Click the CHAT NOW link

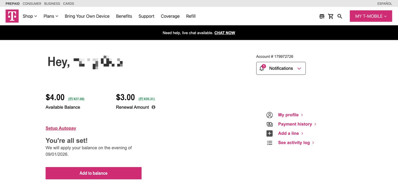(x=225, y=33)
